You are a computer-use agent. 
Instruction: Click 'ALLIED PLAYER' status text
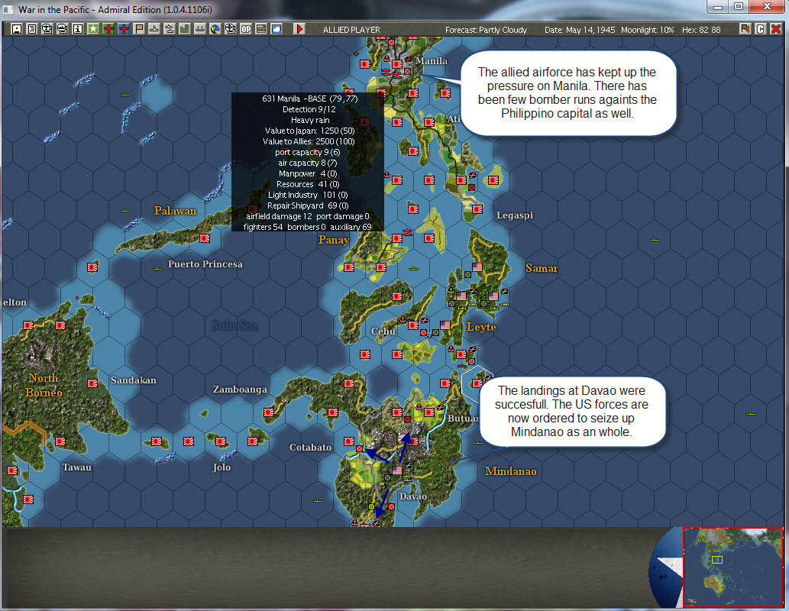(351, 30)
